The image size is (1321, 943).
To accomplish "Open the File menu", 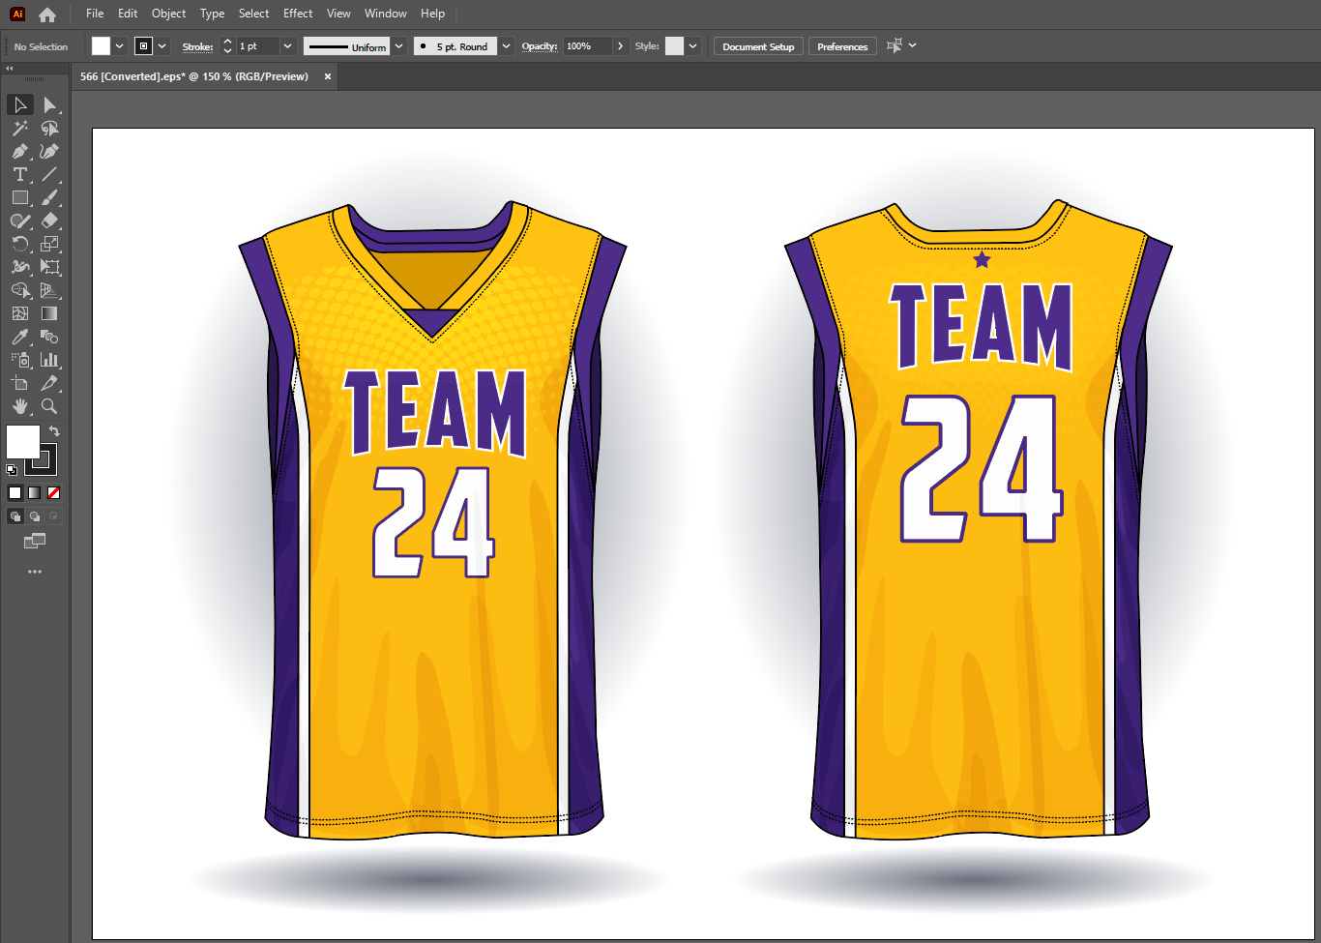I will point(95,14).
